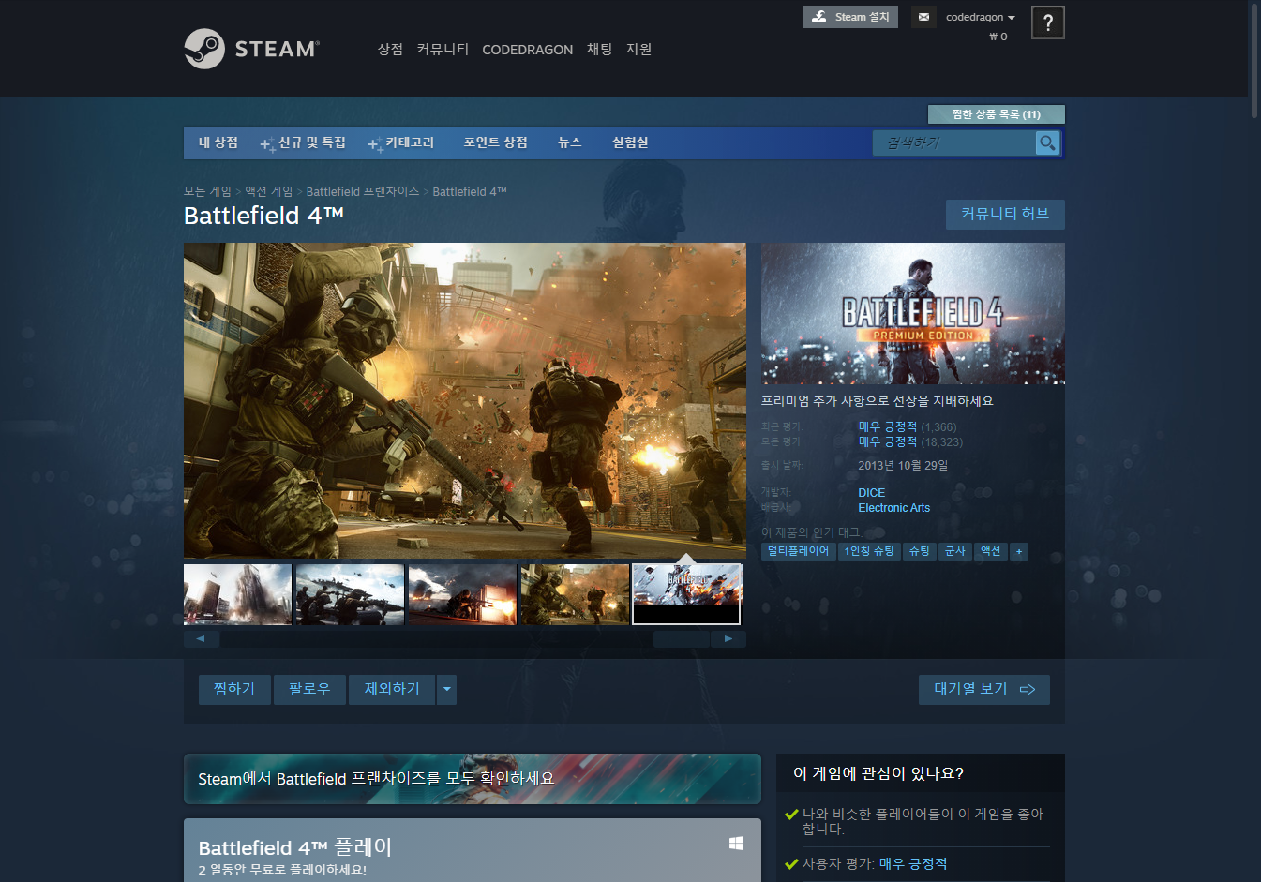Click the 팔로우 follow button
Viewport: 1261px width, 882px height.
click(x=309, y=689)
